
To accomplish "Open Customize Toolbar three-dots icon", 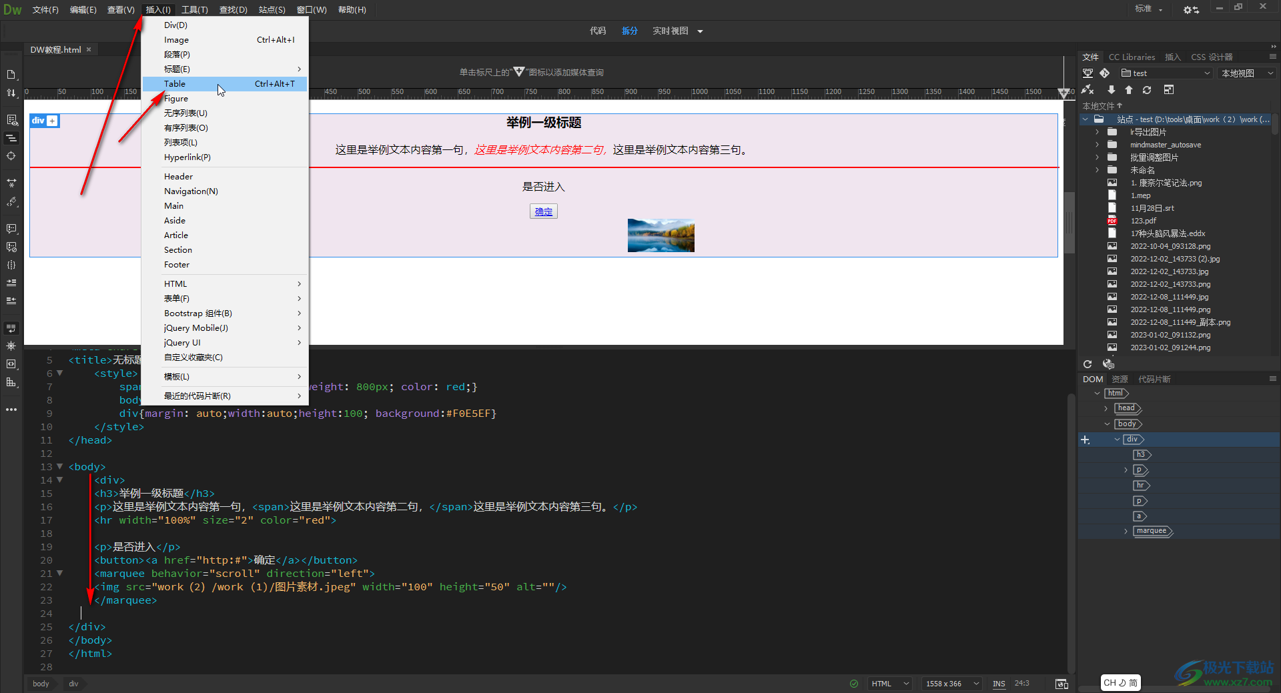I will (11, 410).
